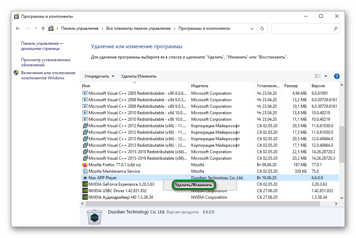Viewport: 356px width, 238px height.
Task: Select Visual C++ 2008 Redistributable x86 row
Action: [210, 106]
